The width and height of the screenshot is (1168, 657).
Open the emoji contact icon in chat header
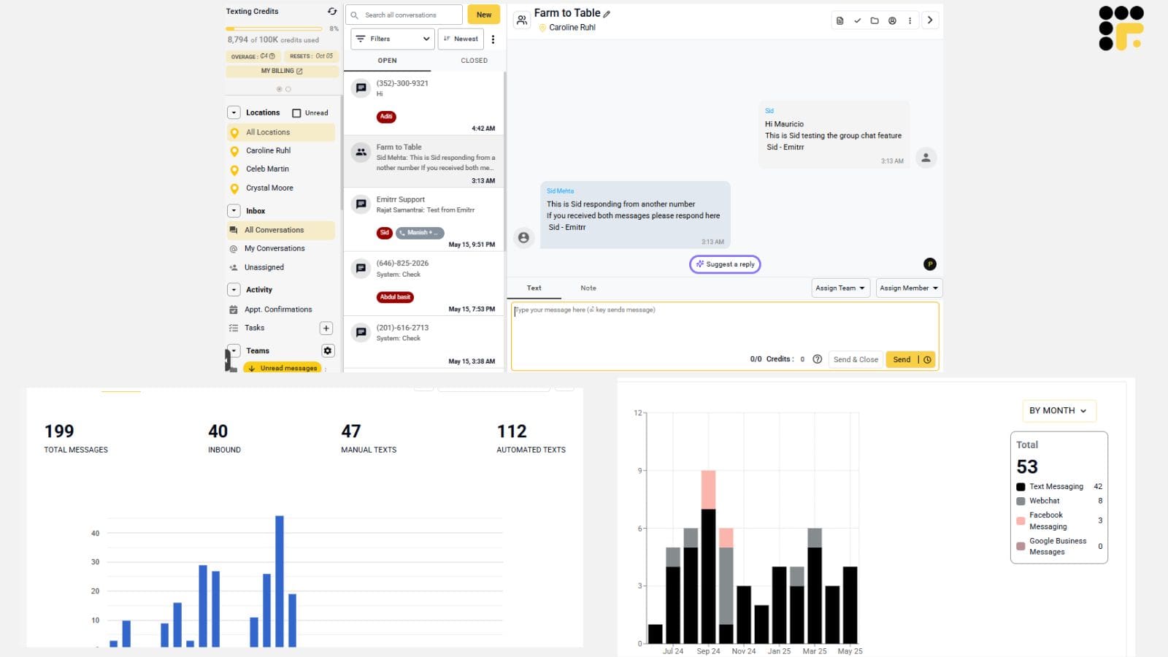point(892,20)
